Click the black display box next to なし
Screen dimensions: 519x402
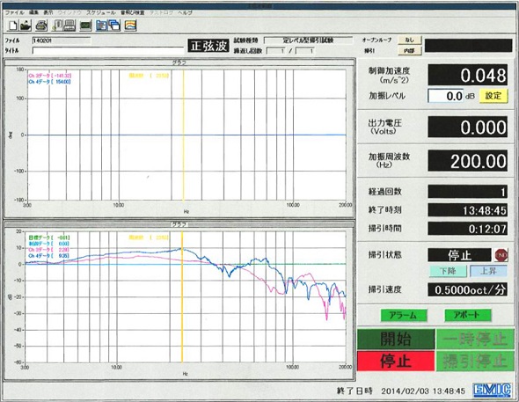point(468,46)
